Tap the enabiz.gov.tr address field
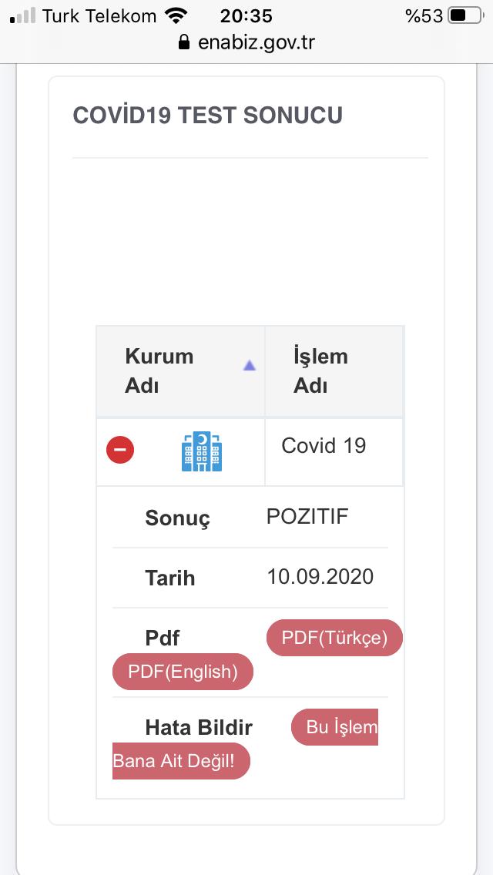 [x=256, y=42]
